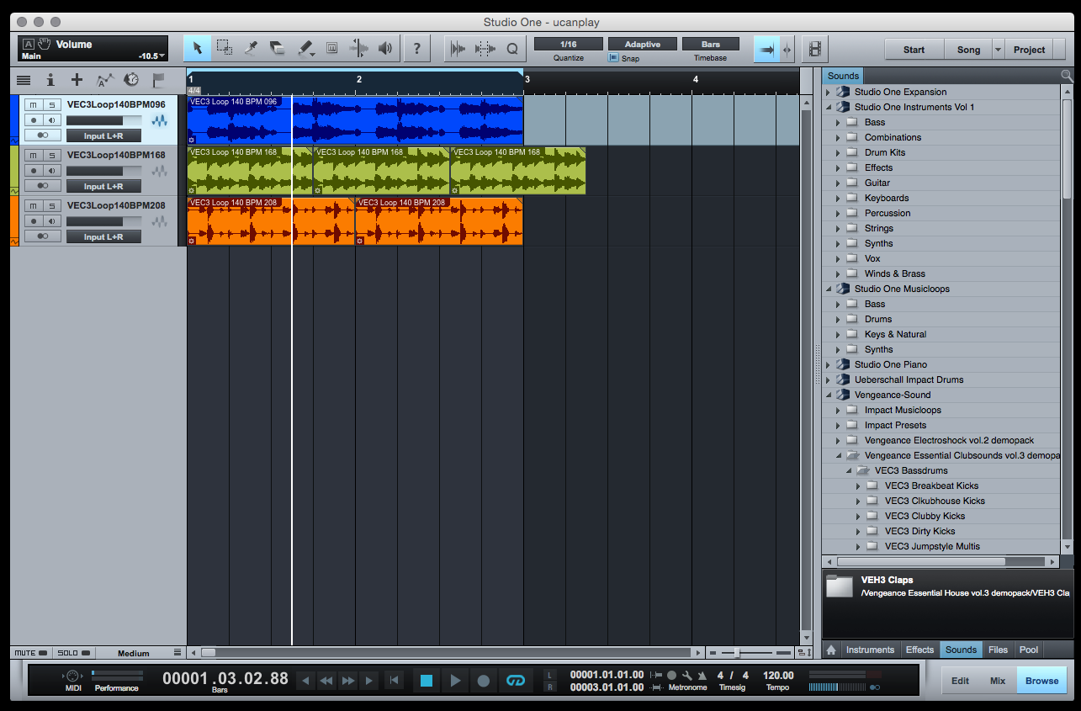Image resolution: width=1081 pixels, height=711 pixels.
Task: Mute the VEC3Loop140BPM096 track
Action: 33,104
